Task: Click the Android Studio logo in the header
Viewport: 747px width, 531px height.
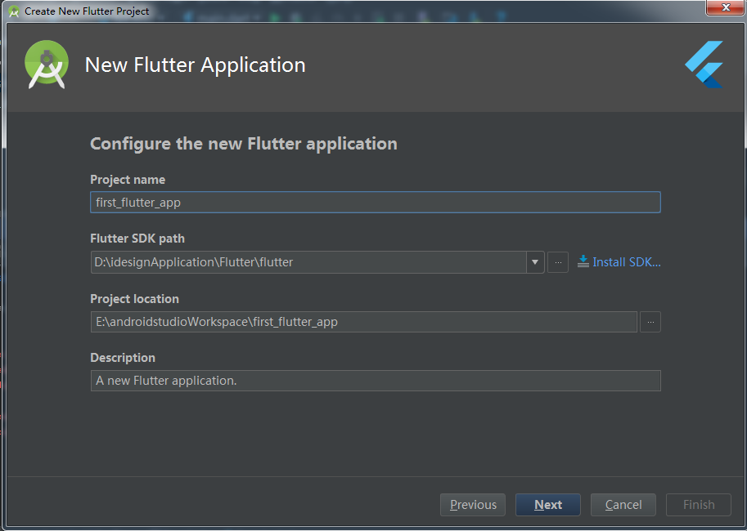Action: 46,65
